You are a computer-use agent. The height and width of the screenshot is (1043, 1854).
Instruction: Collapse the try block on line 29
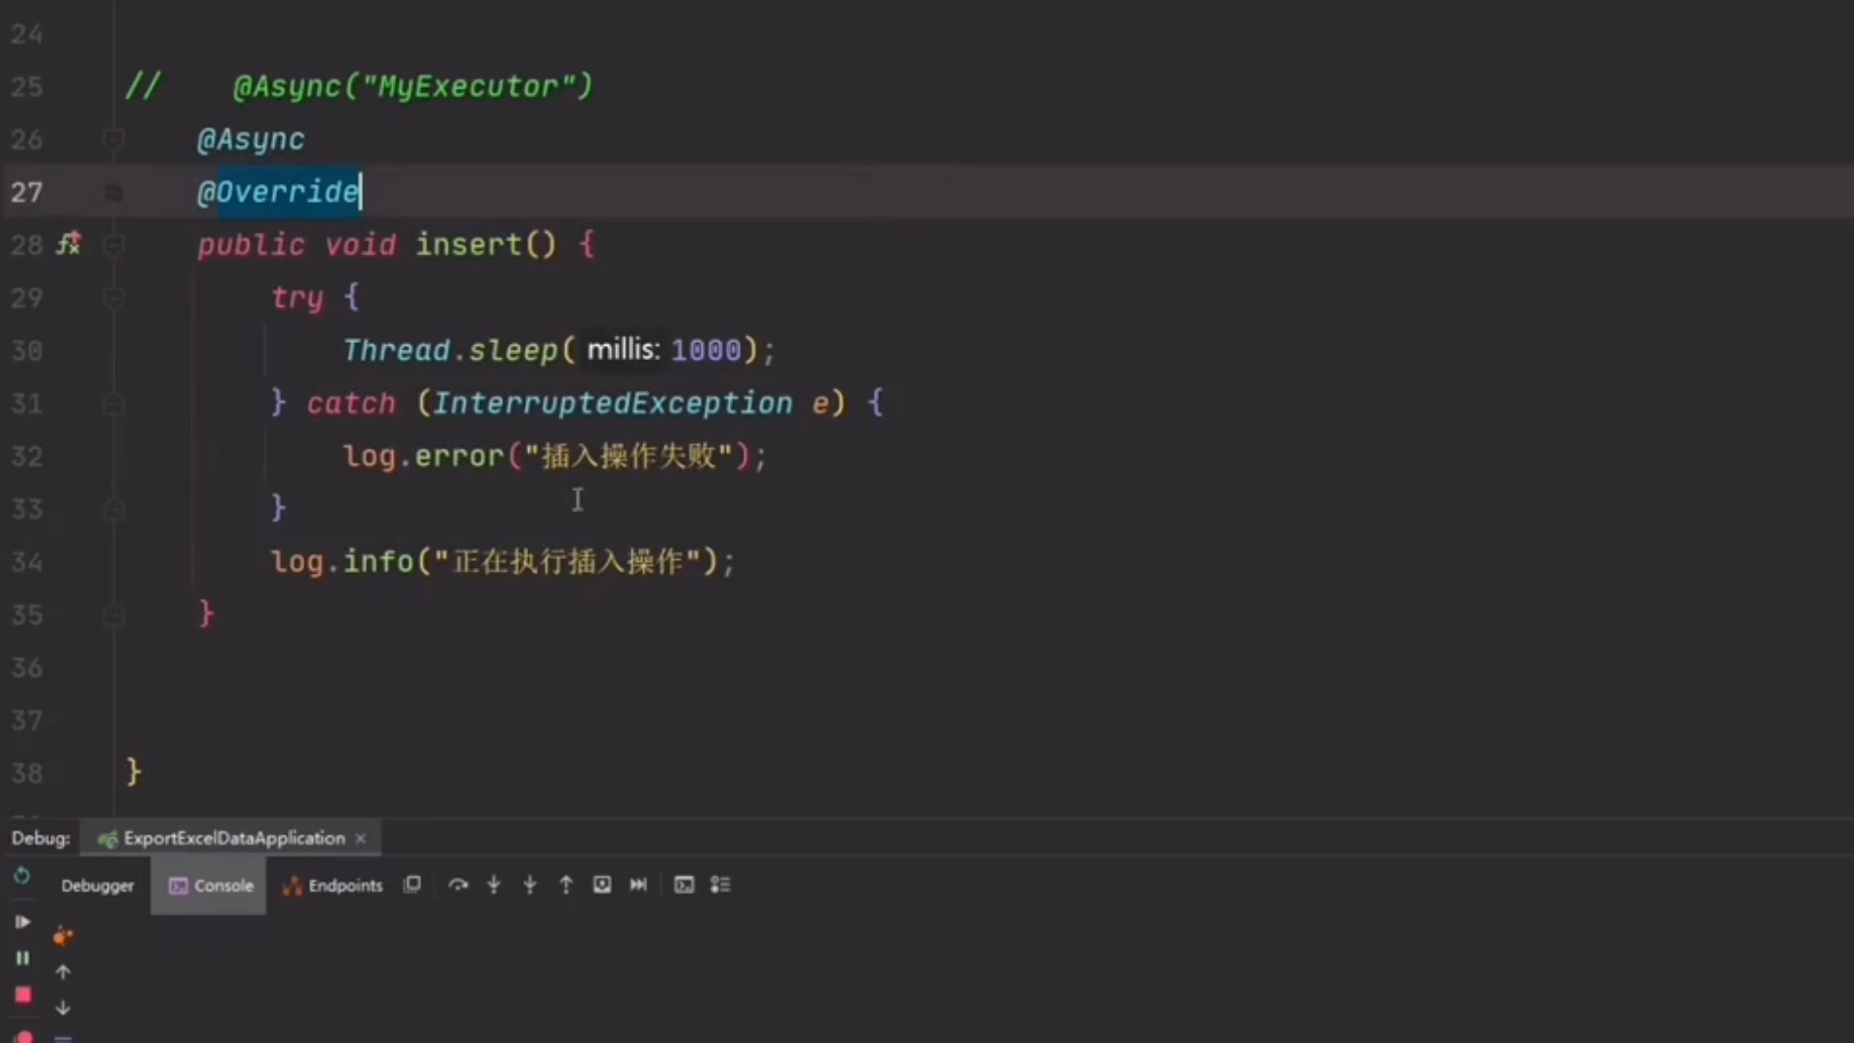(x=113, y=298)
